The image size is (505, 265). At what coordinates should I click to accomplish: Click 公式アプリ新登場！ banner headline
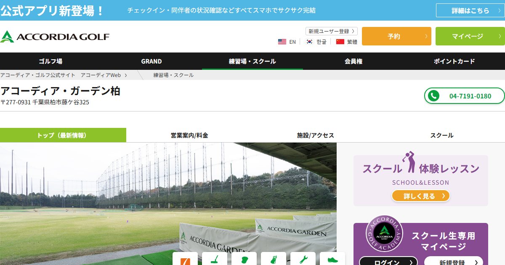pos(52,10)
